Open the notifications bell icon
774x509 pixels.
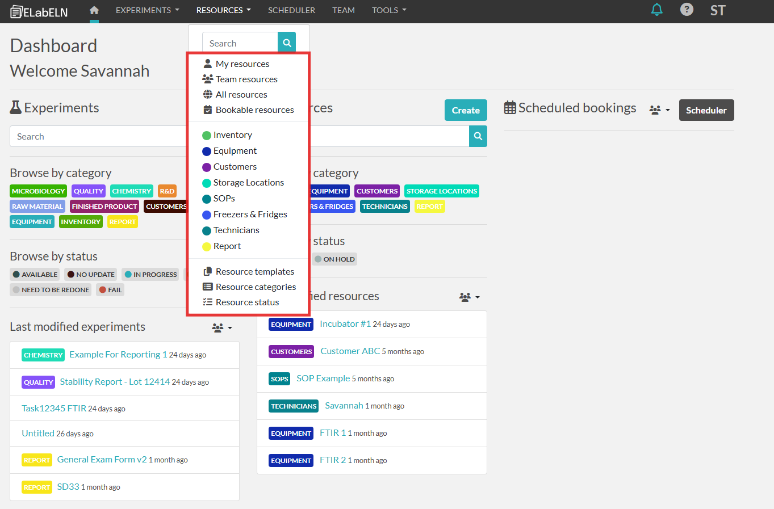coord(656,10)
